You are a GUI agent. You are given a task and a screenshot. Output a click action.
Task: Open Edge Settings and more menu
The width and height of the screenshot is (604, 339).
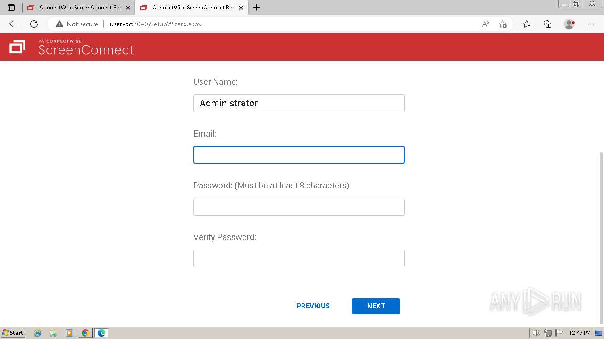[x=591, y=24]
